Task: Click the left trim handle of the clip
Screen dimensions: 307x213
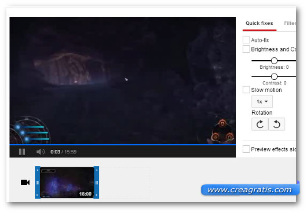Action: (x=38, y=182)
